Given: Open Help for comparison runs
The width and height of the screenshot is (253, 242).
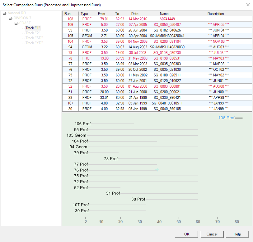Looking at the screenshot, I should coord(237,234).
